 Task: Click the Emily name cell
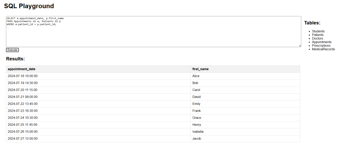tap(245, 104)
